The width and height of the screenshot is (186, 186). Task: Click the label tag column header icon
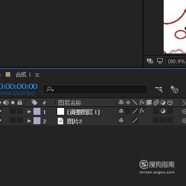tap(34, 102)
